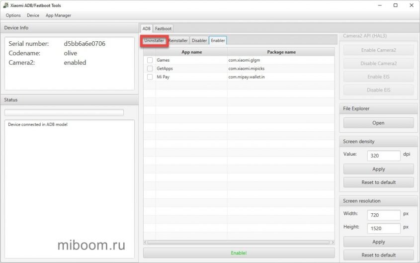Click the status progress bar
This screenshot has height=263, width=420.
point(64,112)
